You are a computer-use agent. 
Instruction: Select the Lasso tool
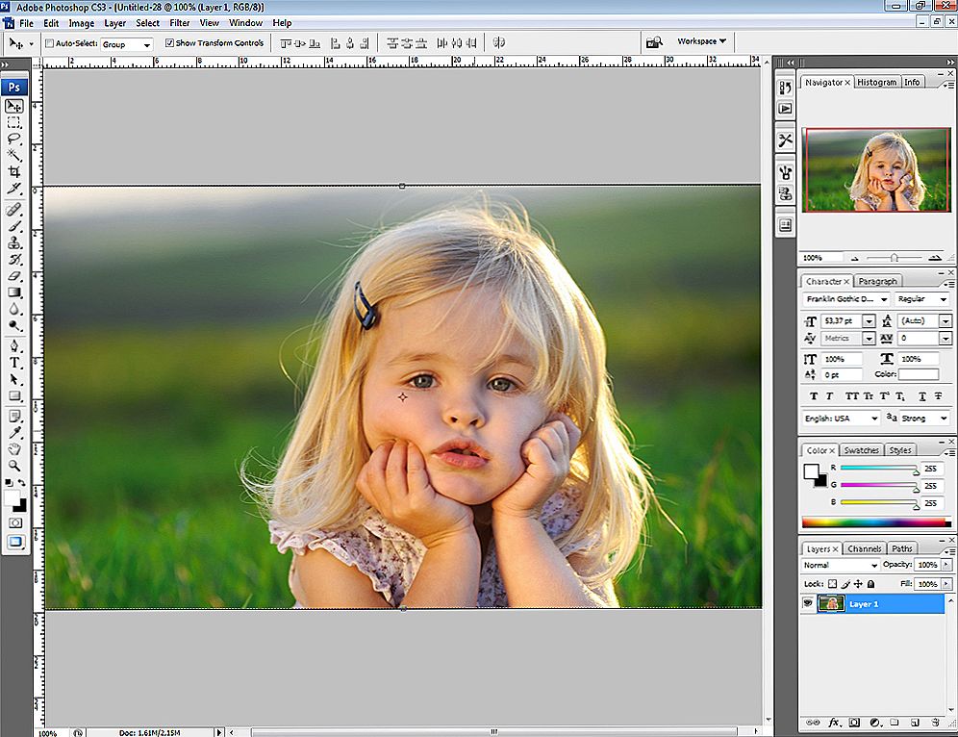(14, 139)
